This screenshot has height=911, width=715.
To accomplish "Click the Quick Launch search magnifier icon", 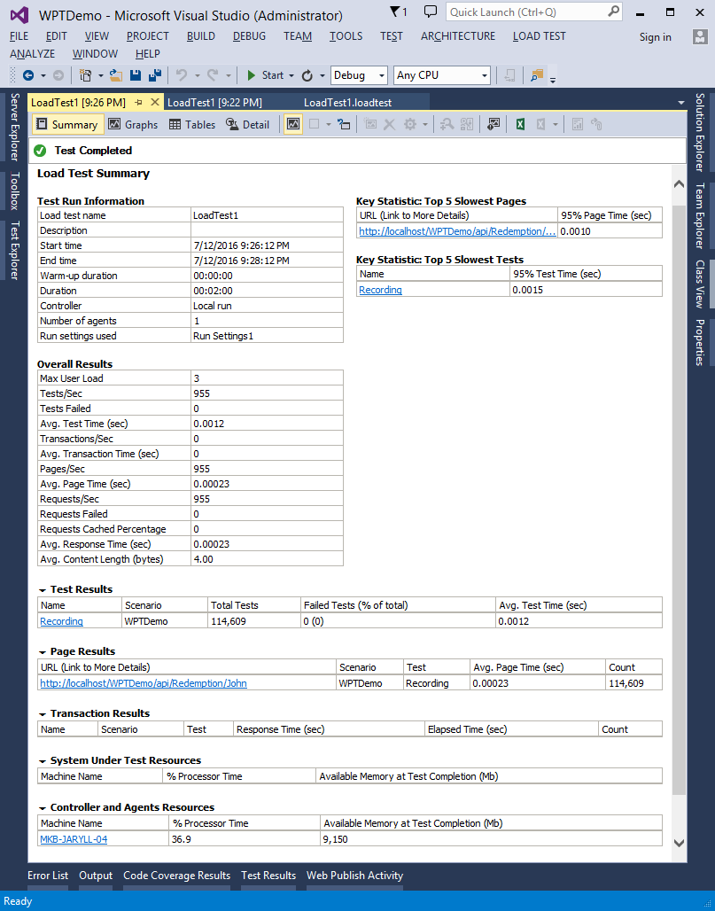I will 613,12.
